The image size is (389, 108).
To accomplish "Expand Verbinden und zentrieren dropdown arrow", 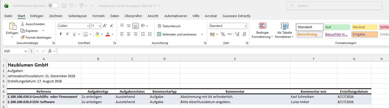I will (202, 34).
